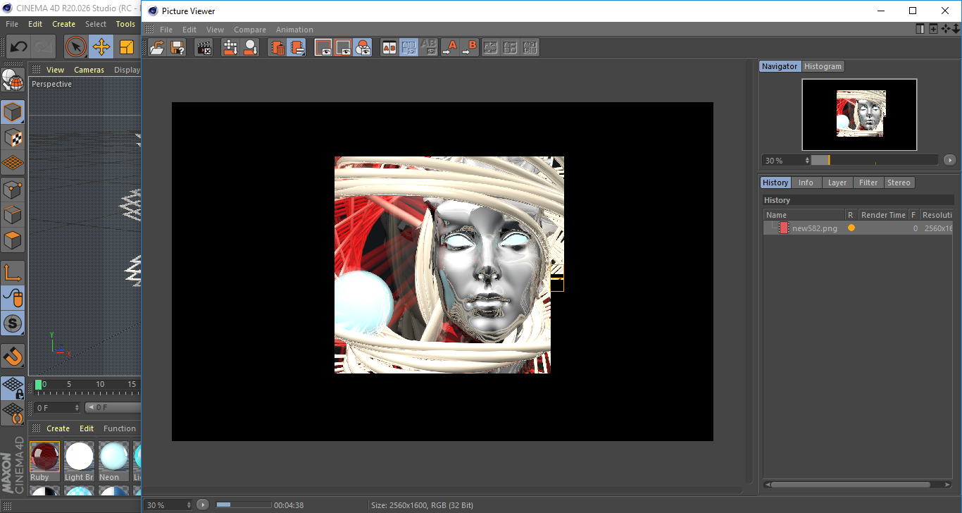Switch to the Navigator tab
The height and width of the screenshot is (513, 962).
coord(780,66)
